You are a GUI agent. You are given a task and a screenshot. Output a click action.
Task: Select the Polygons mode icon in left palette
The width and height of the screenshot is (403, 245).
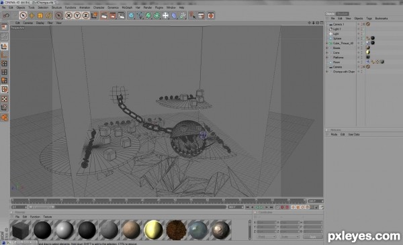[x=4, y=81]
